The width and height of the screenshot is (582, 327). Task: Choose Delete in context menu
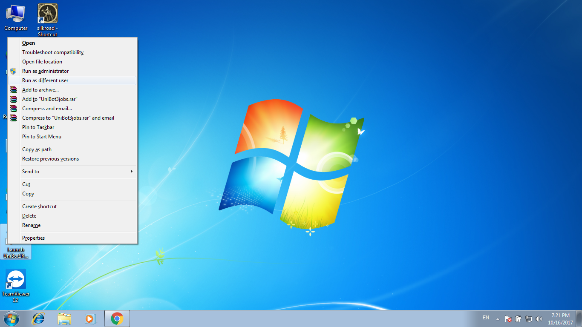pos(72,216)
